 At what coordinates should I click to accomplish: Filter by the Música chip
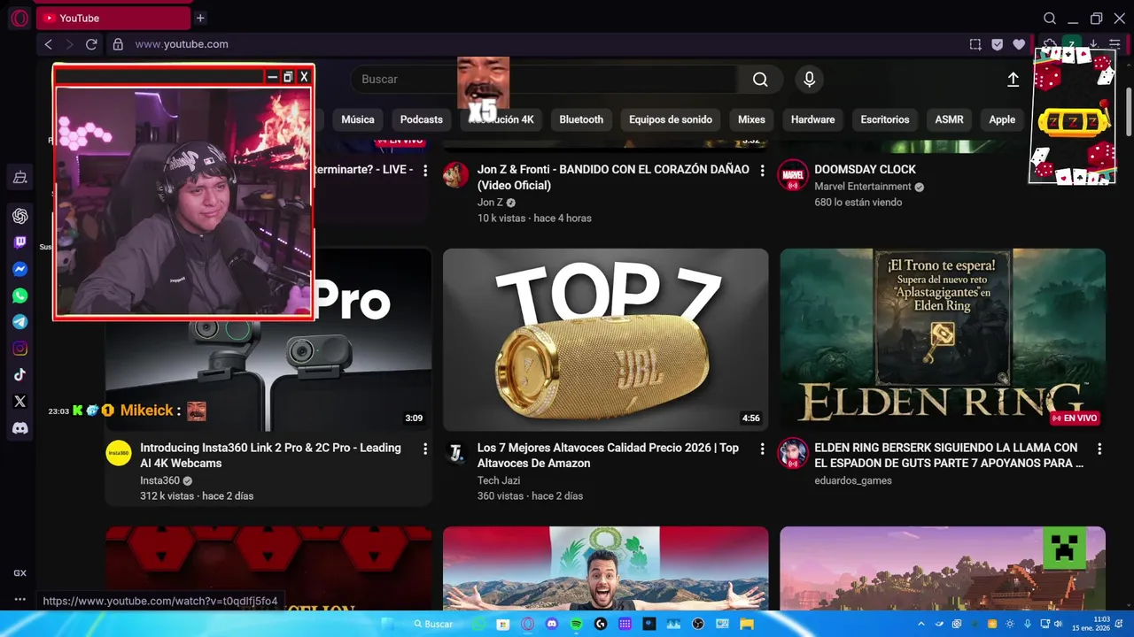pyautogui.click(x=358, y=119)
